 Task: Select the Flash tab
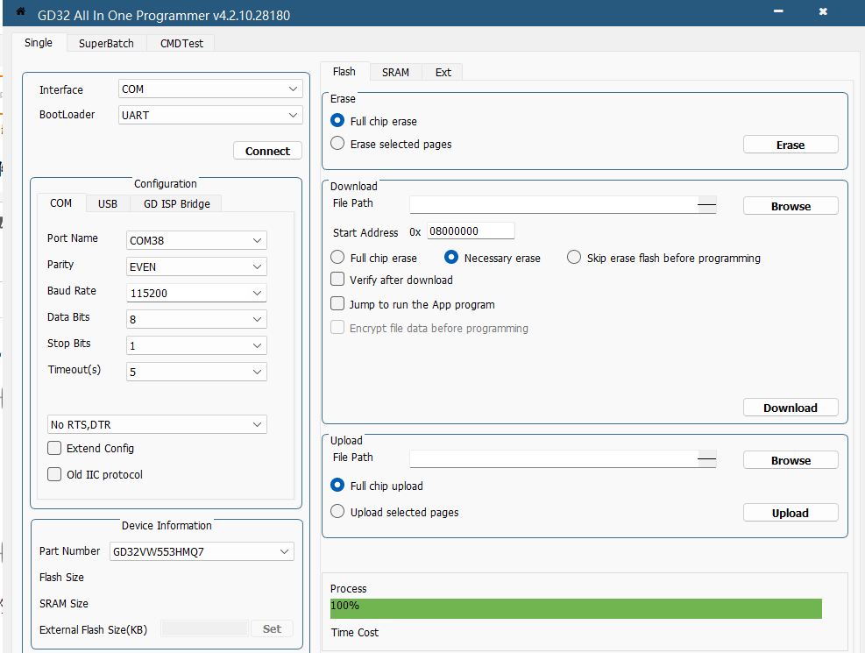pyautogui.click(x=344, y=72)
